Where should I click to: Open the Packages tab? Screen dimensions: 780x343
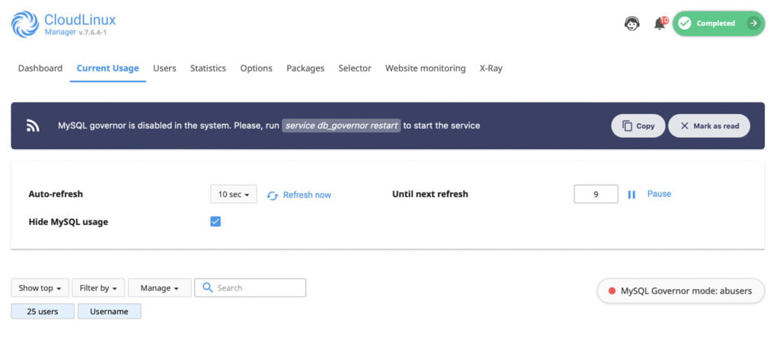(305, 68)
